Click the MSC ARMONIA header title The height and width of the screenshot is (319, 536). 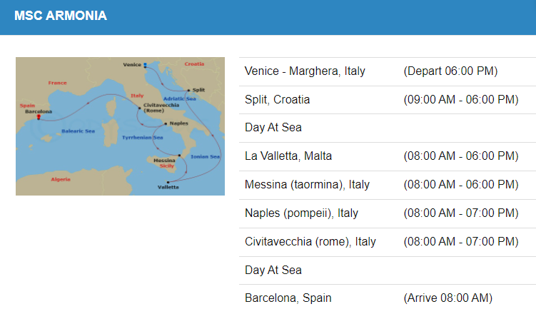pos(61,16)
